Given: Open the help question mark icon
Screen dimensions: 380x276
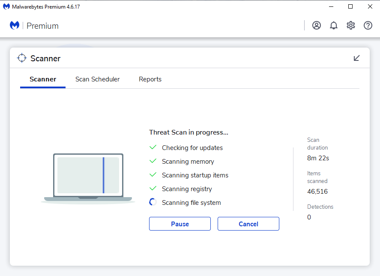Looking at the screenshot, I should (x=368, y=25).
